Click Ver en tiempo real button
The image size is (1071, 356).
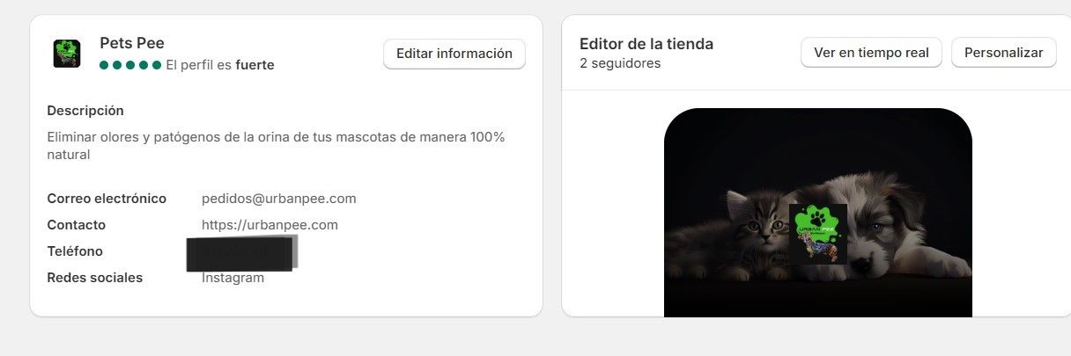(x=871, y=53)
